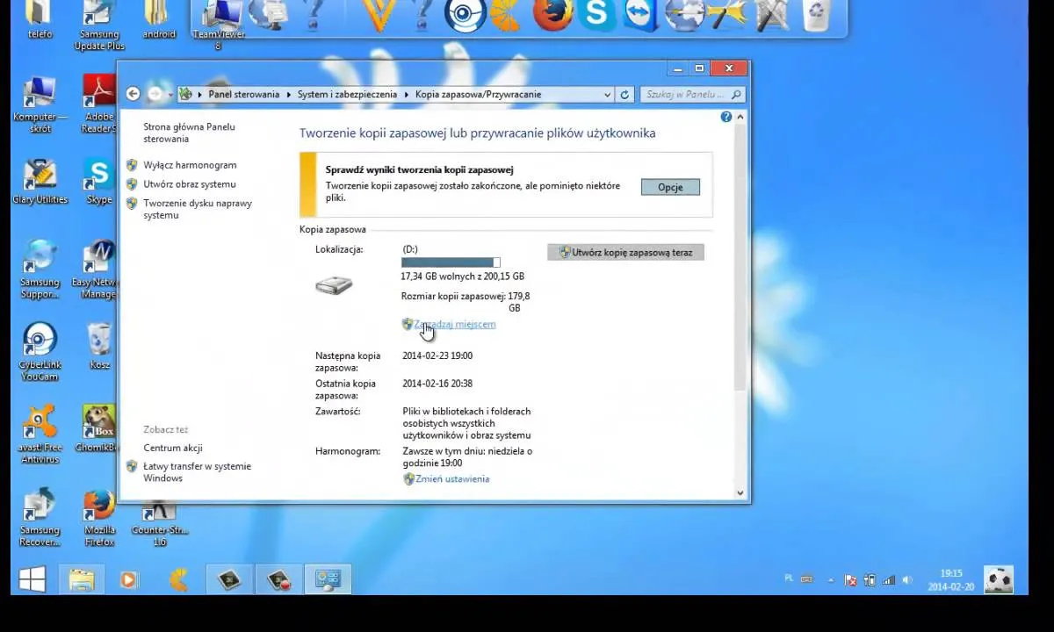Open 'Zarządzaj miejscem' link
The width and height of the screenshot is (1054, 632).
point(454,325)
